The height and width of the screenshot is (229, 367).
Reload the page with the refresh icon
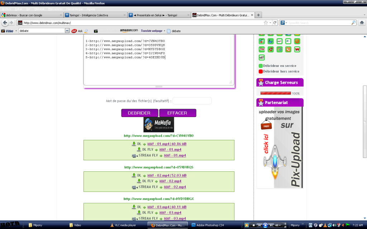(x=275, y=23)
